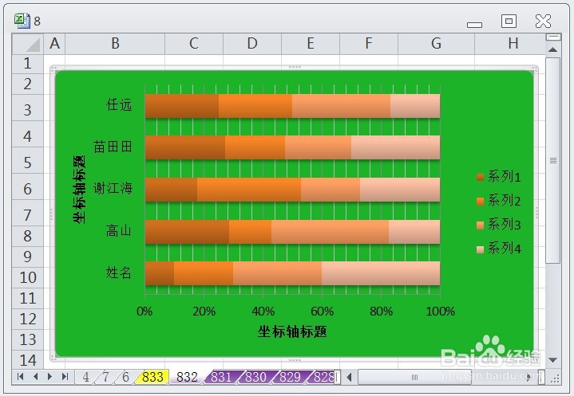Select row 1 header
This screenshot has height=396, width=574.
(x=28, y=64)
